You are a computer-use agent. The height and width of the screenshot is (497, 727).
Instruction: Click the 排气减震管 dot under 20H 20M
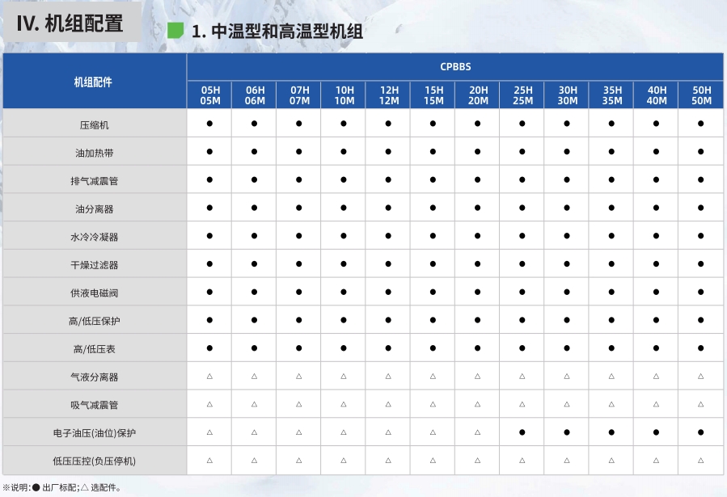[x=478, y=179]
